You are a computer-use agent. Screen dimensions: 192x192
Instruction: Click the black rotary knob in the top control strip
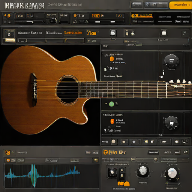pos(54,20)
